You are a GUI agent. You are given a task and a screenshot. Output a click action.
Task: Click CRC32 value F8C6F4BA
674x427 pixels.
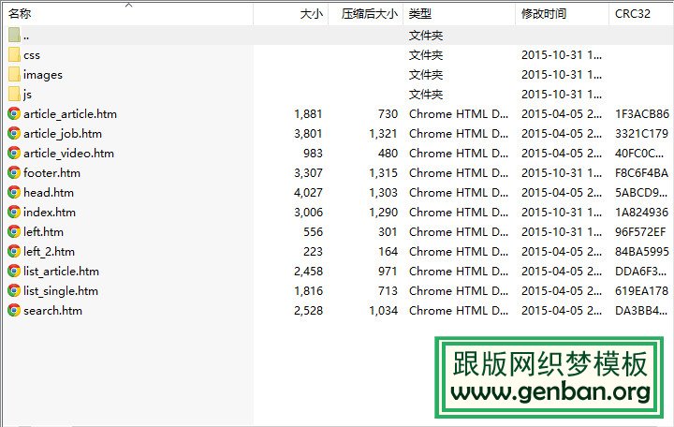642,173
